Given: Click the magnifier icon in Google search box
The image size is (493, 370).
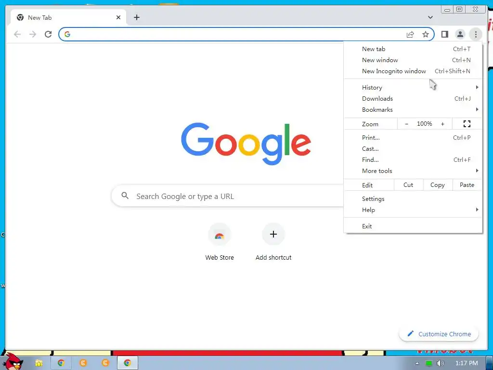Looking at the screenshot, I should pyautogui.click(x=125, y=196).
